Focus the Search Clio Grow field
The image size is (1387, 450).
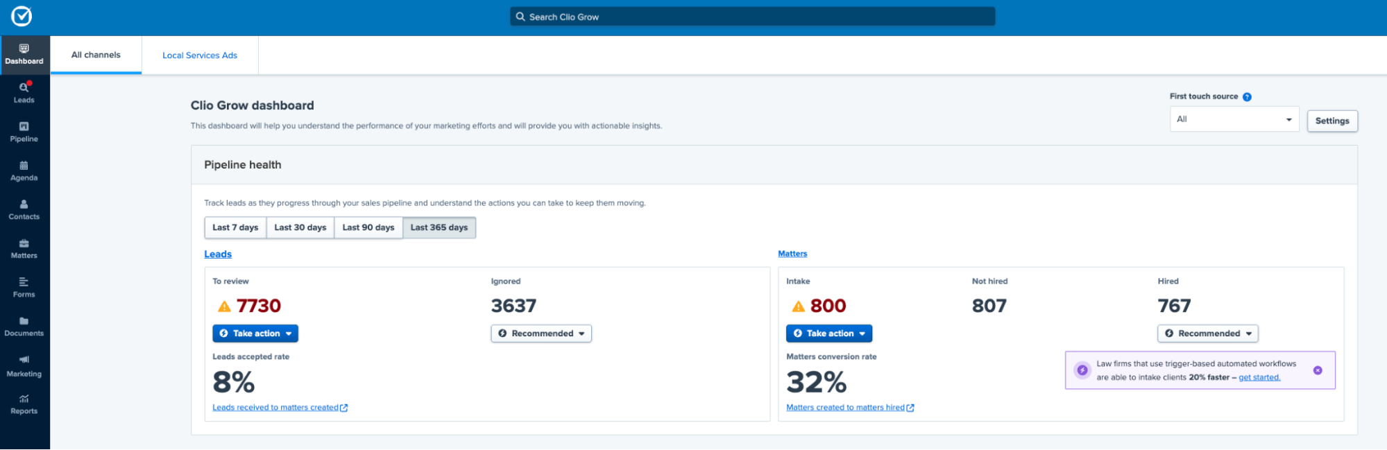pos(752,17)
